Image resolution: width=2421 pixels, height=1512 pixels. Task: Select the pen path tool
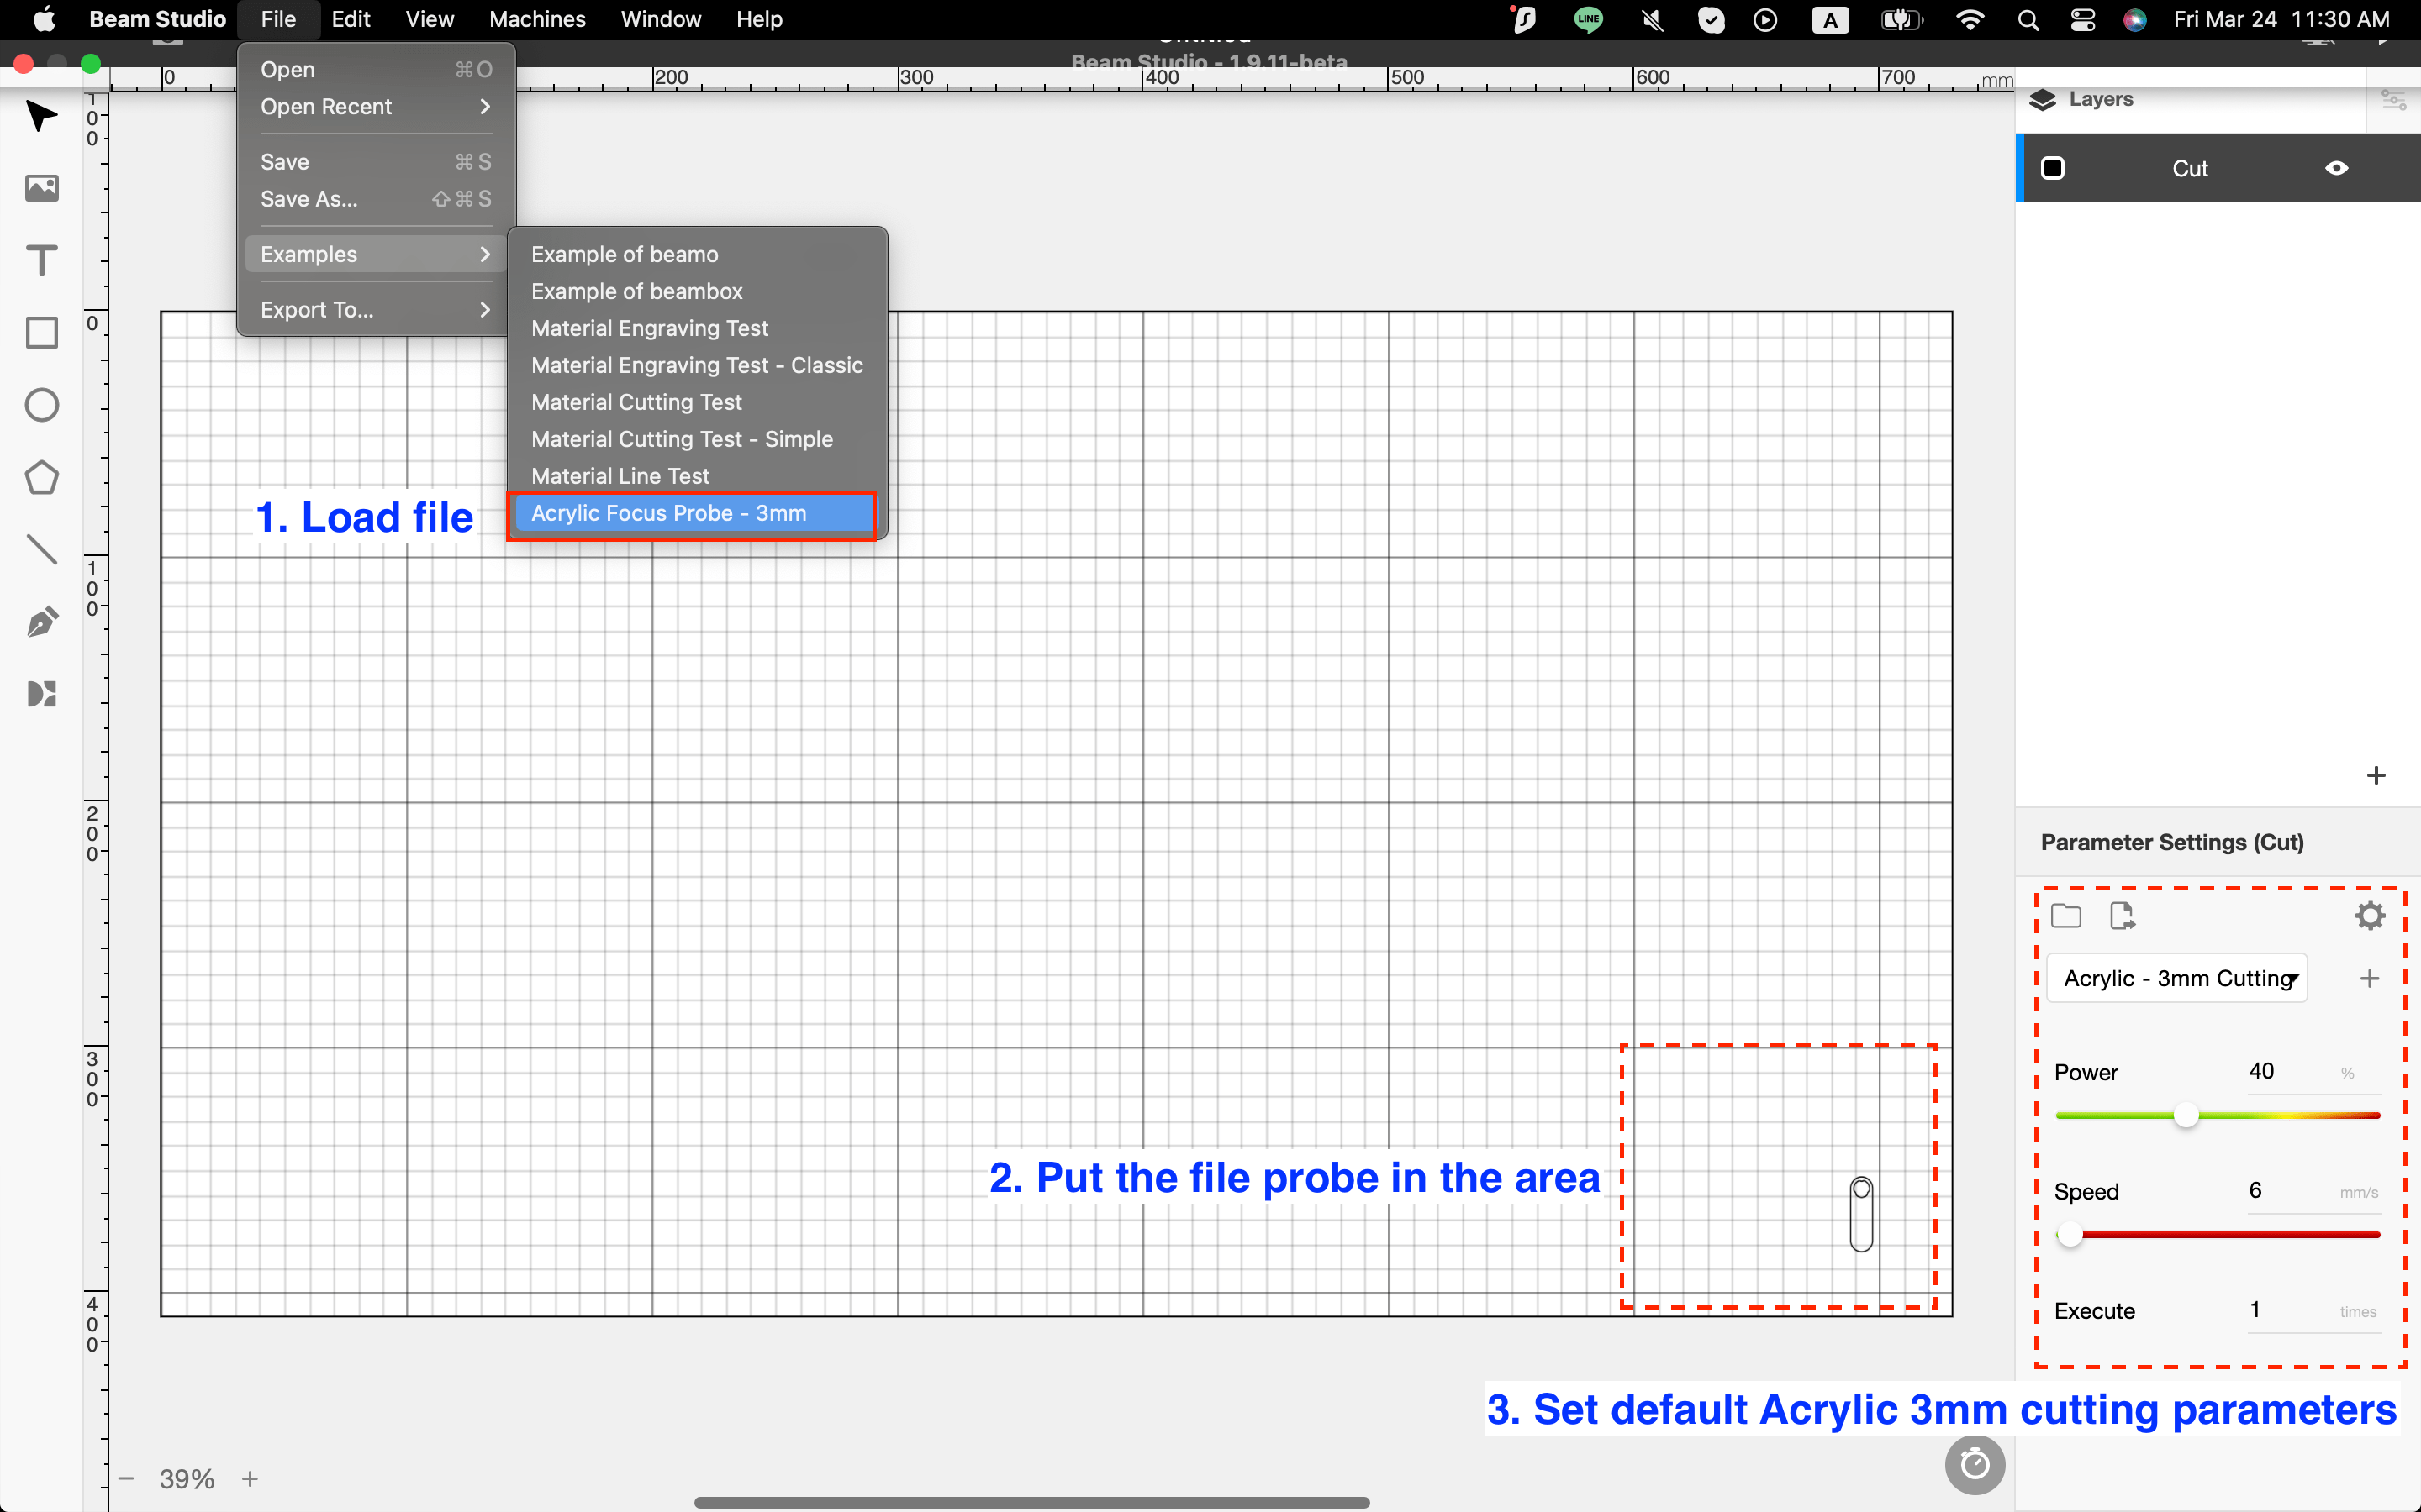(x=42, y=621)
